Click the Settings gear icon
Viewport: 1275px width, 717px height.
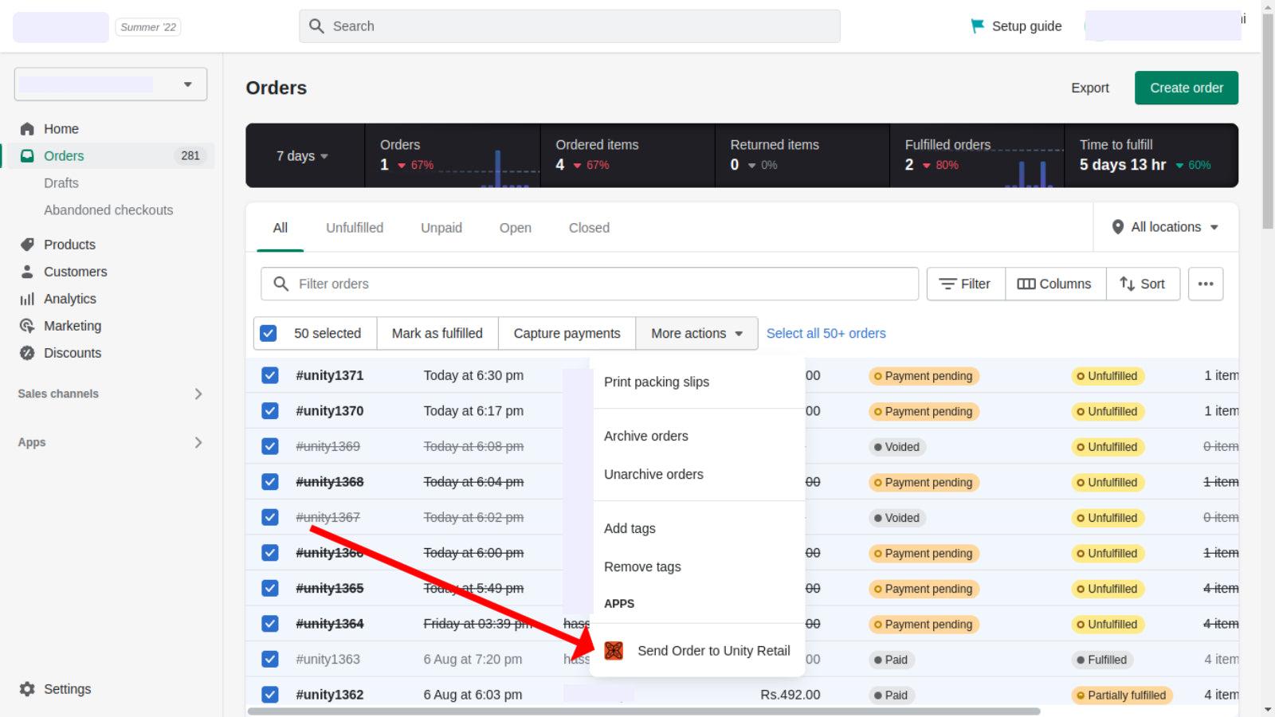27,689
